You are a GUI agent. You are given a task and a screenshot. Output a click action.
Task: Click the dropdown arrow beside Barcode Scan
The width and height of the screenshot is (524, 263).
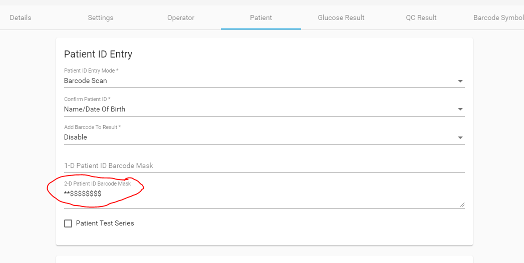coord(460,81)
